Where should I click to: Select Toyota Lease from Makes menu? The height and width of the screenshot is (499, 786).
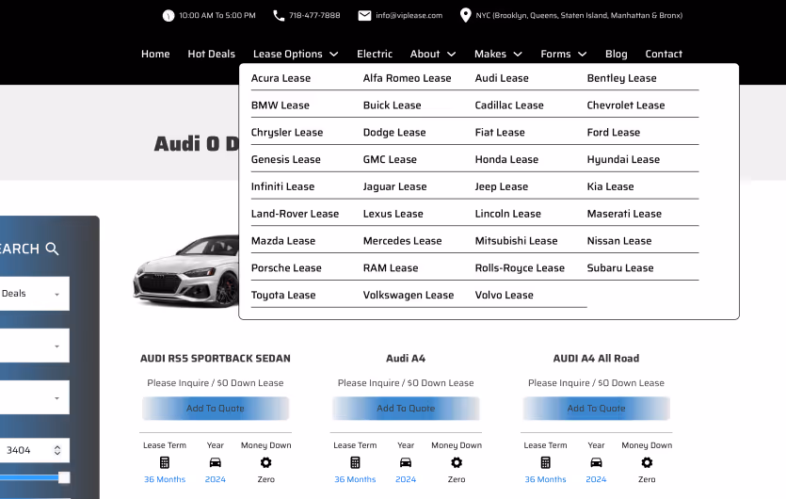(283, 295)
